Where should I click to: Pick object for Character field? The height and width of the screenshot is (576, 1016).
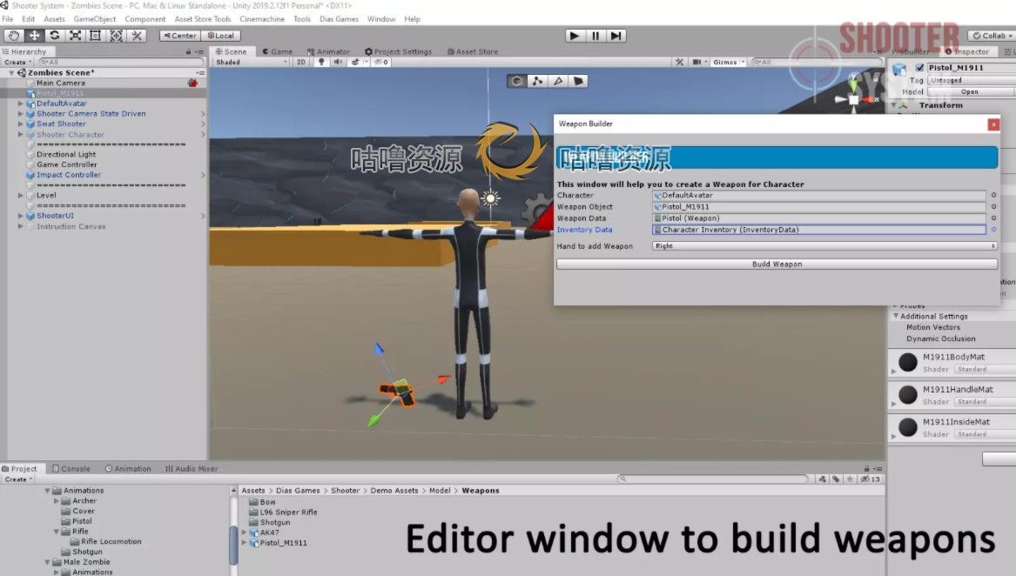click(993, 195)
